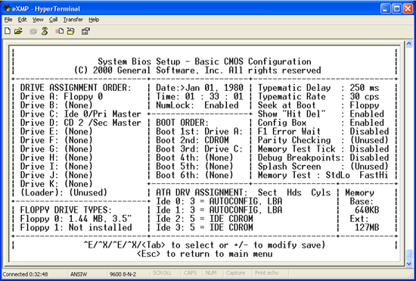The height and width of the screenshot is (281, 416).
Task: Open the Edit menu
Action: click(x=22, y=20)
